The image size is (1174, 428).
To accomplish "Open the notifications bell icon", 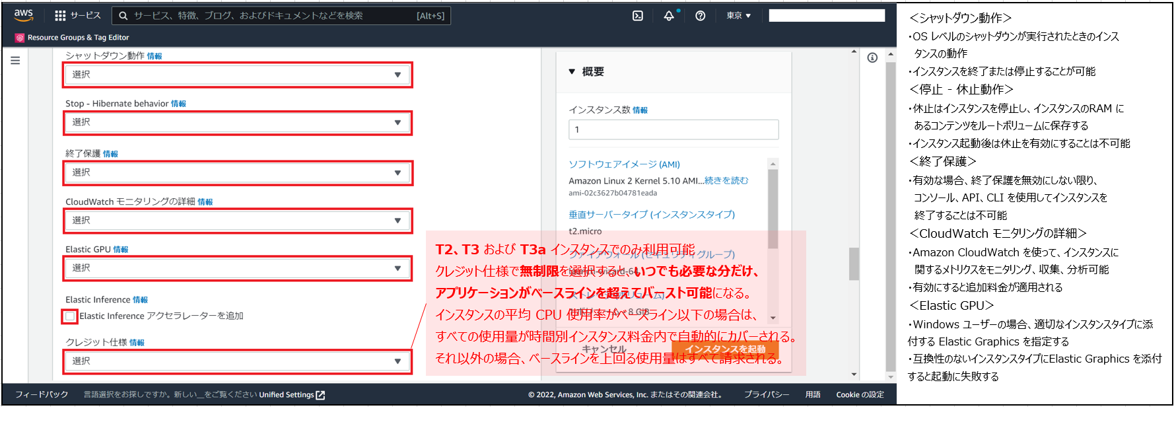I will [x=669, y=16].
